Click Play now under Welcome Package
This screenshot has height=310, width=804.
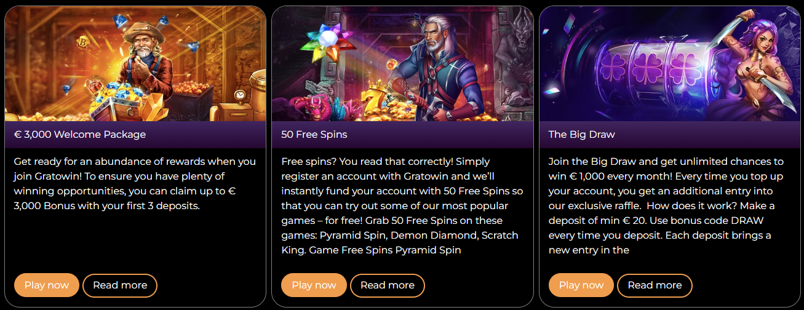click(47, 285)
